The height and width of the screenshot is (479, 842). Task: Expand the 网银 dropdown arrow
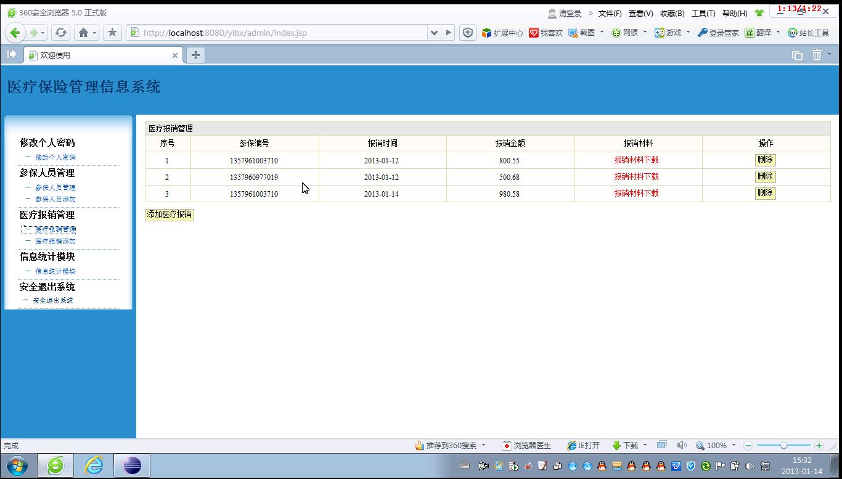[645, 32]
